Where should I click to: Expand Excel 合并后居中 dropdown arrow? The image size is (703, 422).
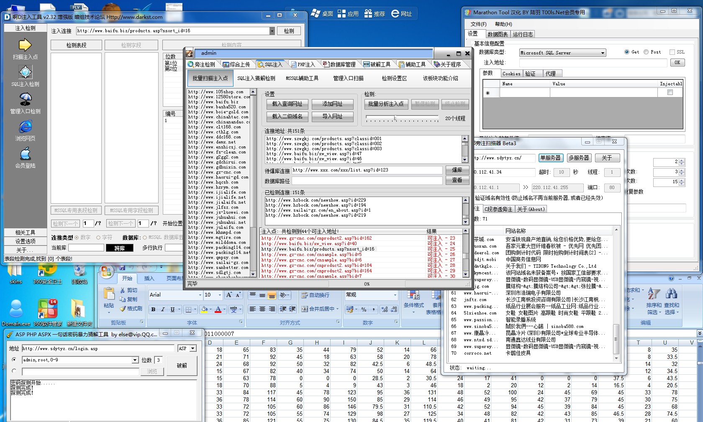pos(337,309)
